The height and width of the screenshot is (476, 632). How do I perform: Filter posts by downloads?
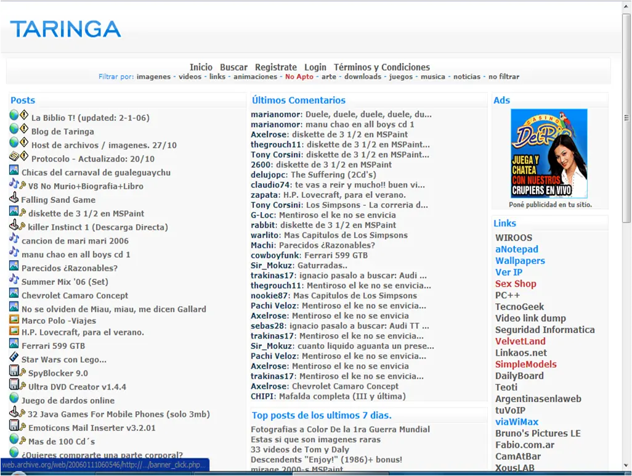coord(363,76)
